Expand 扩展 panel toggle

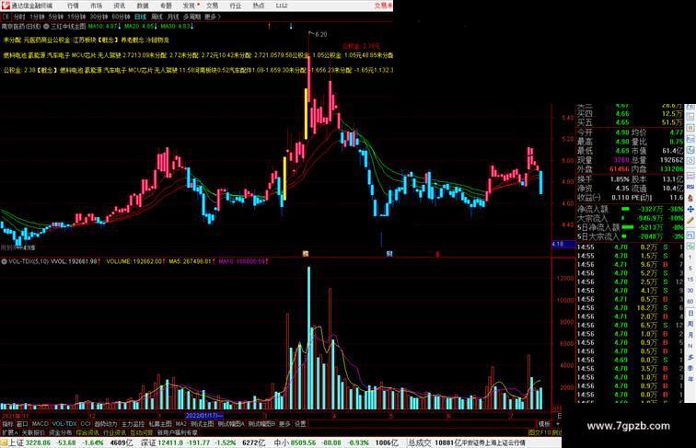[x=9, y=432]
